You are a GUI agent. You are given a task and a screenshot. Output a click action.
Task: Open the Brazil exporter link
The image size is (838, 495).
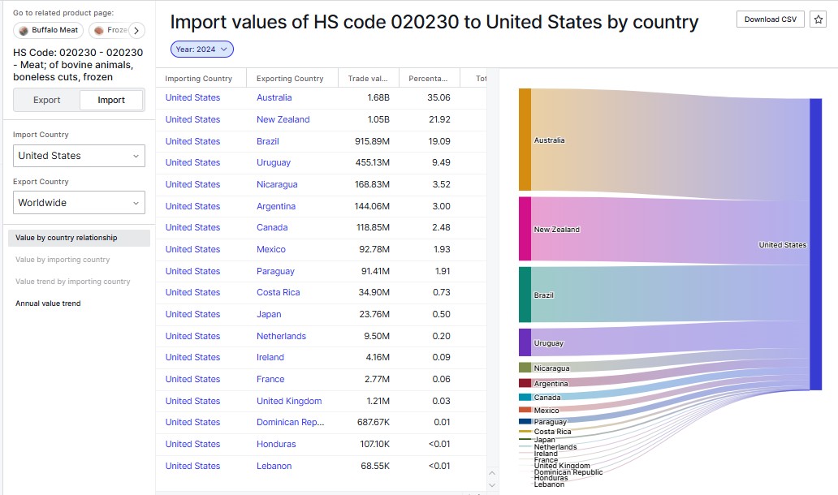click(x=268, y=141)
